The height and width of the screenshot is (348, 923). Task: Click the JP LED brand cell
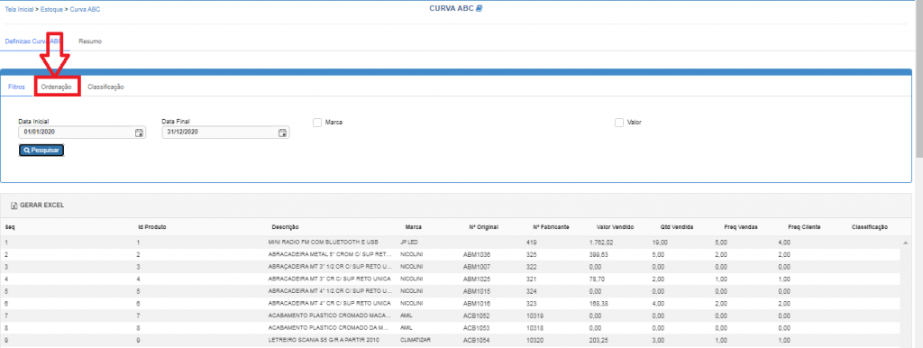pos(408,243)
